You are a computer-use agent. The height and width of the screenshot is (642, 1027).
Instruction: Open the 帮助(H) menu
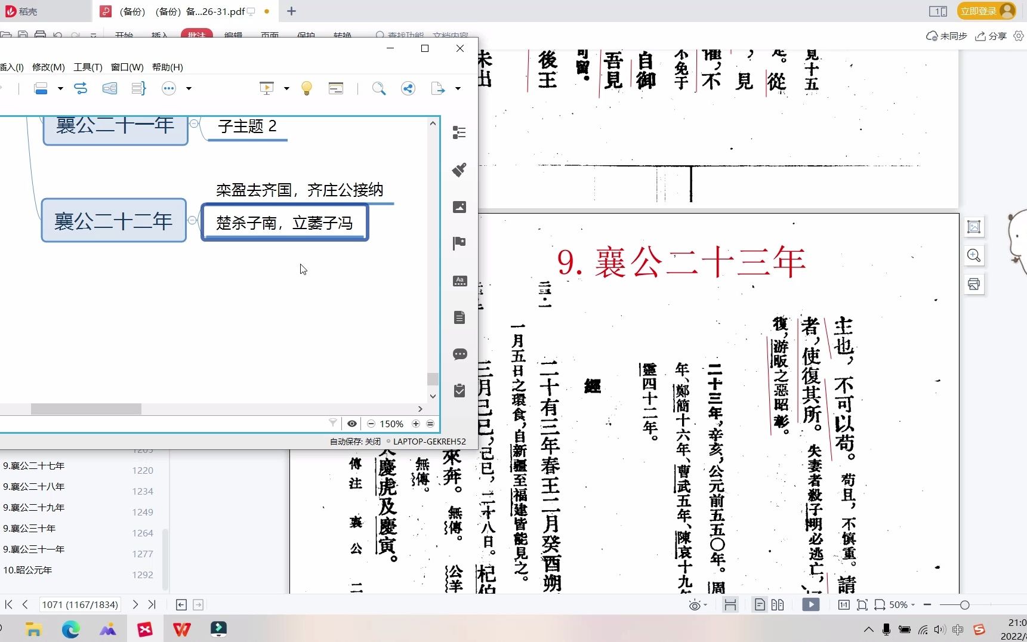pos(168,67)
